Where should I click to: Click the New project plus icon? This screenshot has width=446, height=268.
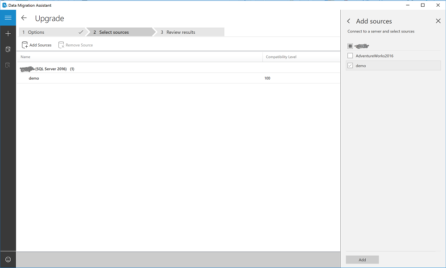8,33
